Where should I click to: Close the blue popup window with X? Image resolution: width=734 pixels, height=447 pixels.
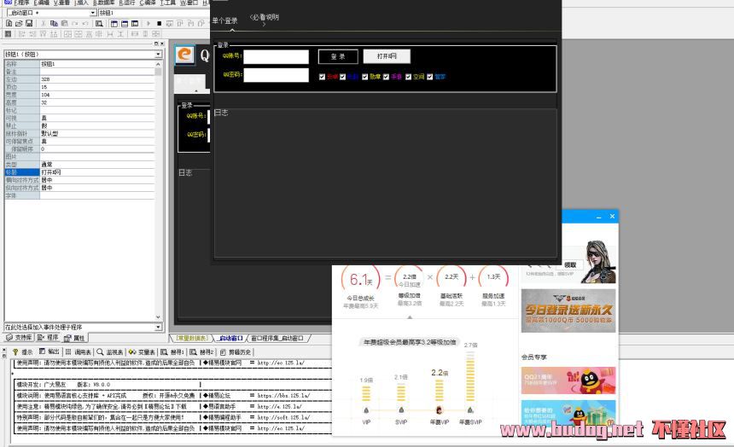[612, 218]
